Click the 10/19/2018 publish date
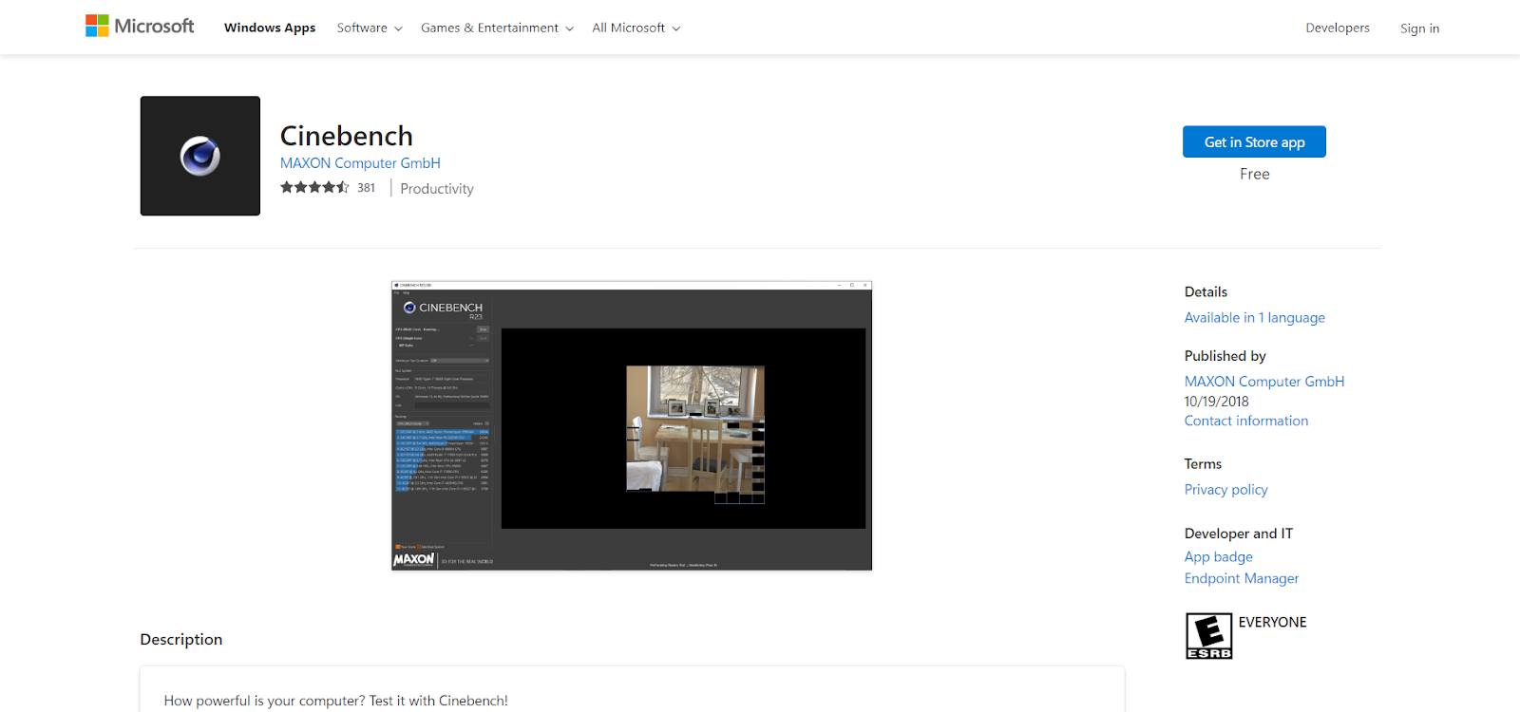Viewport: 1520px width, 712px height. 1216,402
